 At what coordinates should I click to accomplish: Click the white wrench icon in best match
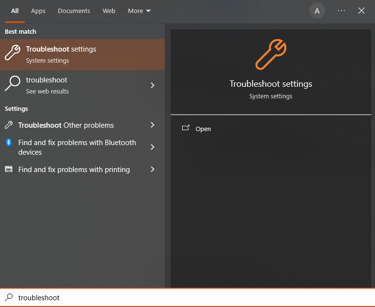point(13,53)
